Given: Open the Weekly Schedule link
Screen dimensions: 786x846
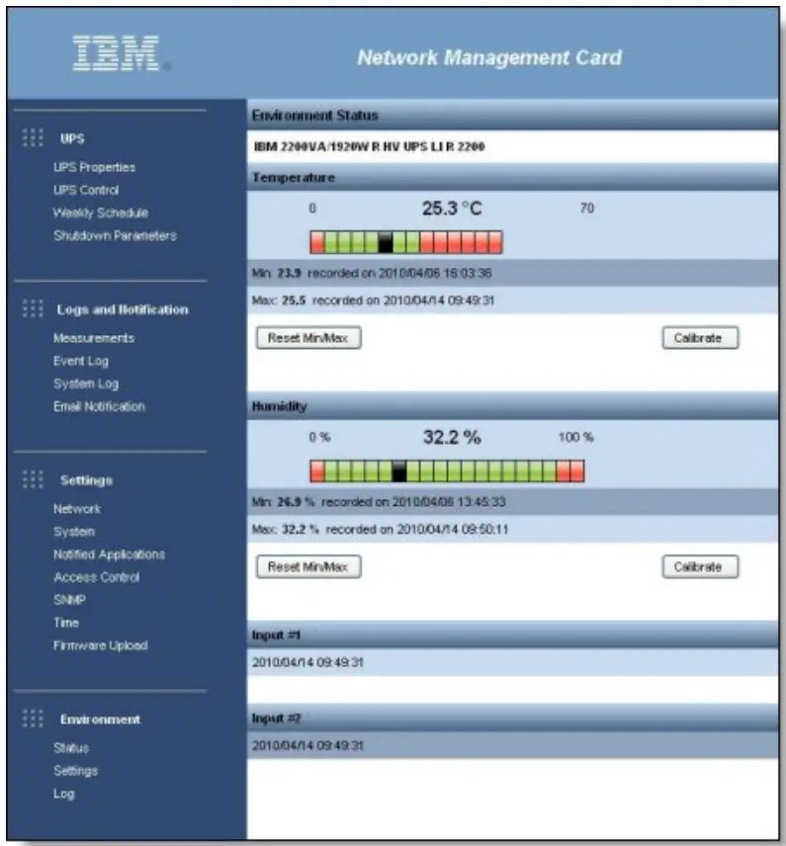Looking at the screenshot, I should coord(101,212).
